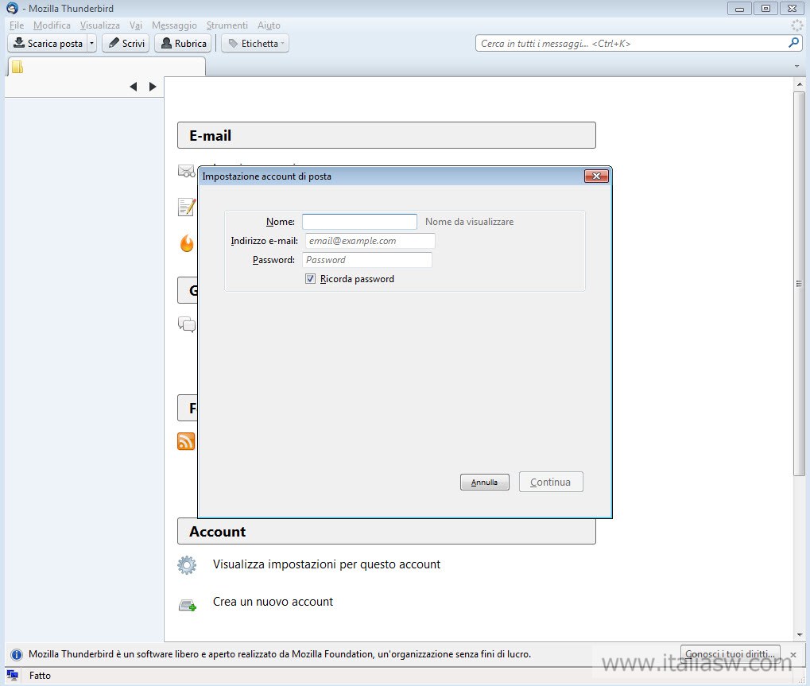The width and height of the screenshot is (810, 686).
Task: Click the scrollbar down arrow
Action: click(799, 635)
